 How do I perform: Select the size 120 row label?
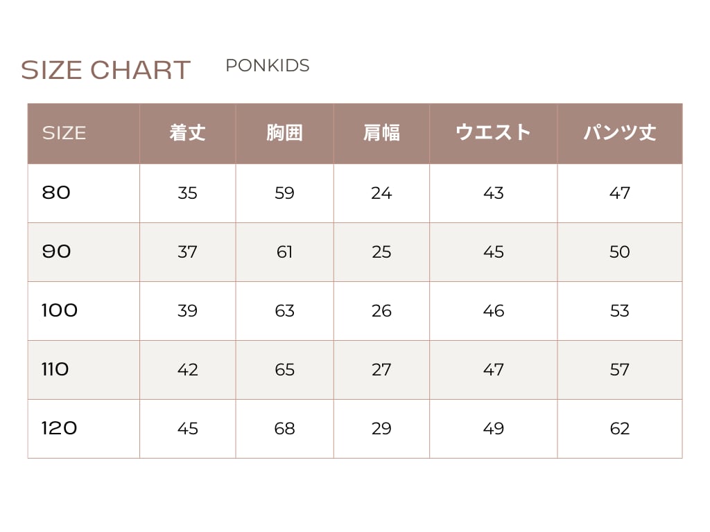(x=59, y=428)
